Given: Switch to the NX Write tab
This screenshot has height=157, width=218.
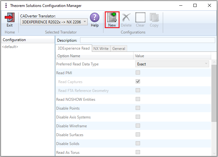Looking at the screenshot, I should [x=101, y=49].
